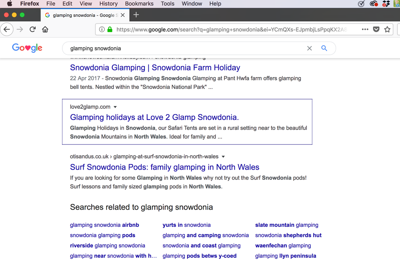This screenshot has width=400, height=272.
Task: Search related: riverside glamping snowdonia
Action: point(108,246)
